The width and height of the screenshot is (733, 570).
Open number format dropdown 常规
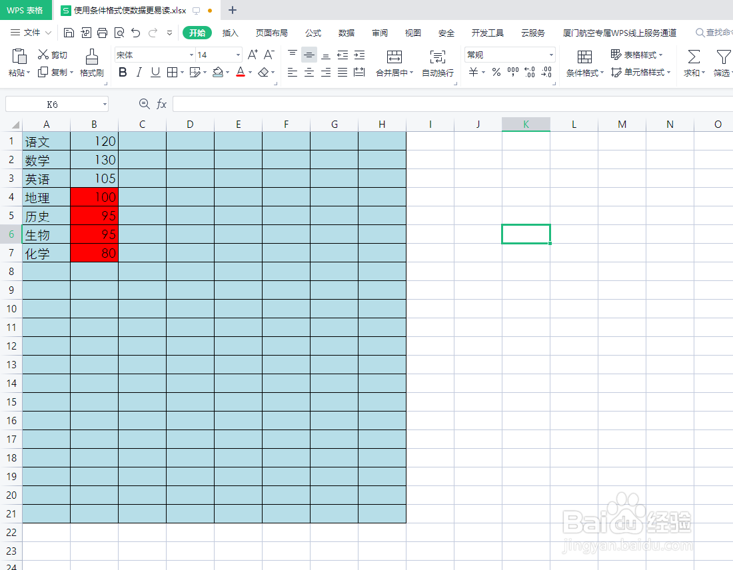551,55
